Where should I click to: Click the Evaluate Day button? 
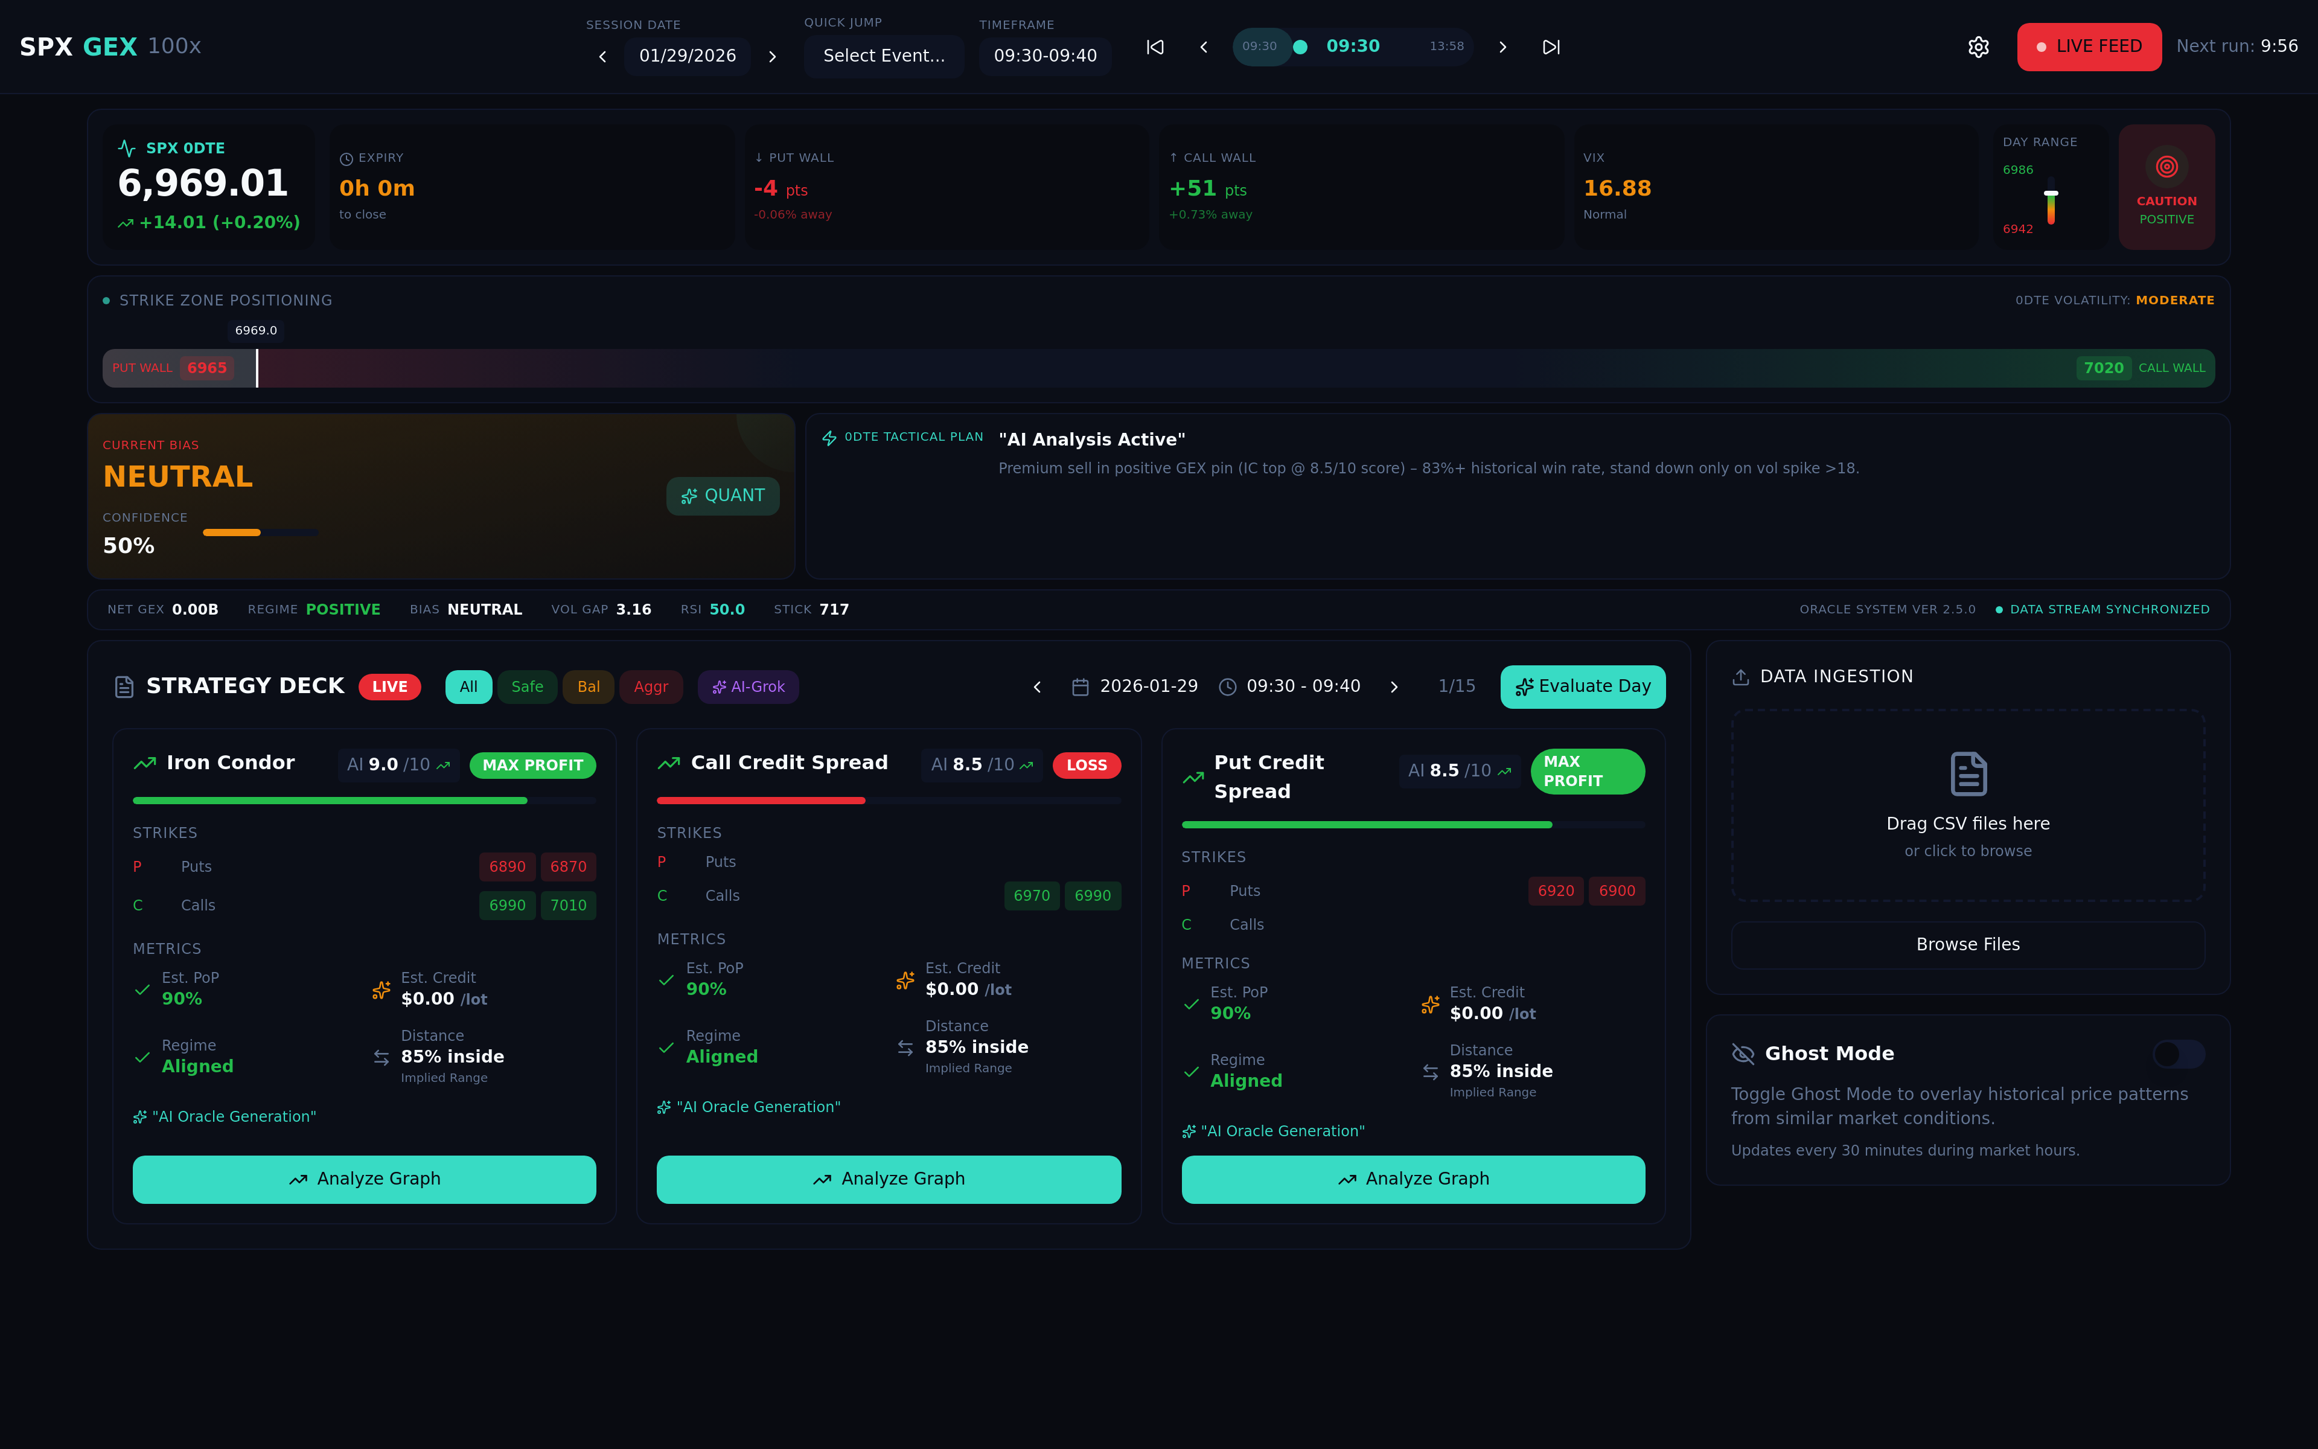point(1582,687)
